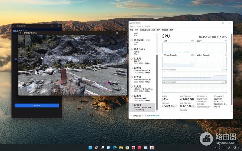Launch Microsoft Edge from taskbar

tap(115, 148)
